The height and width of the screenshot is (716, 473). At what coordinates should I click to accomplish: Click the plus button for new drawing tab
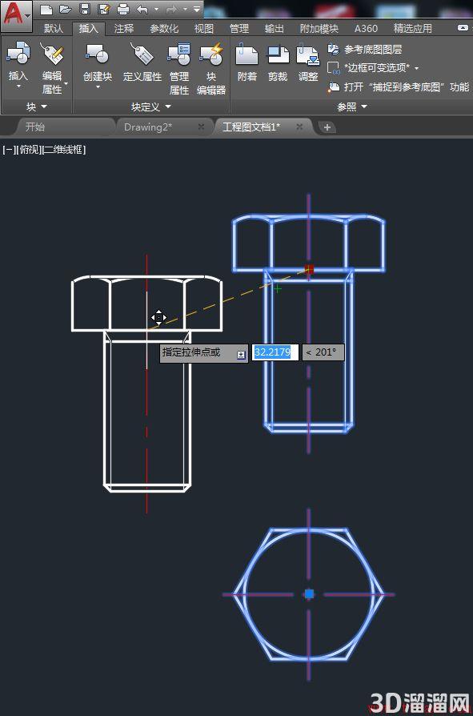327,127
